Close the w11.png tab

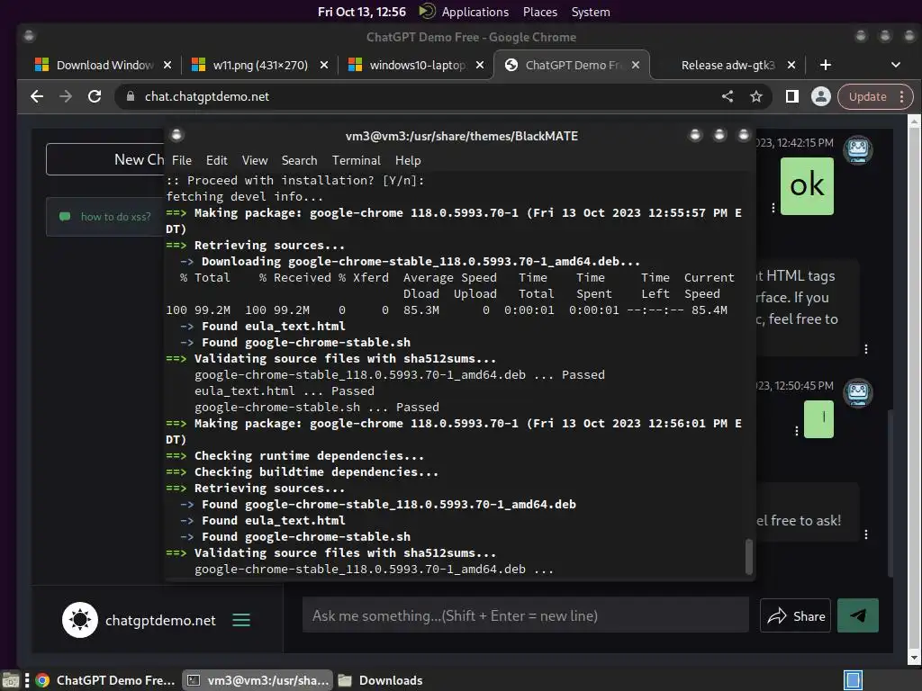pyautogui.click(x=324, y=65)
